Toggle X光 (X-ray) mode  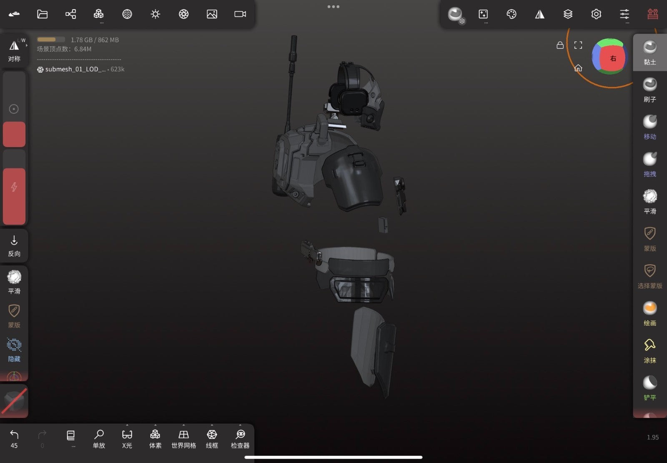point(127,439)
